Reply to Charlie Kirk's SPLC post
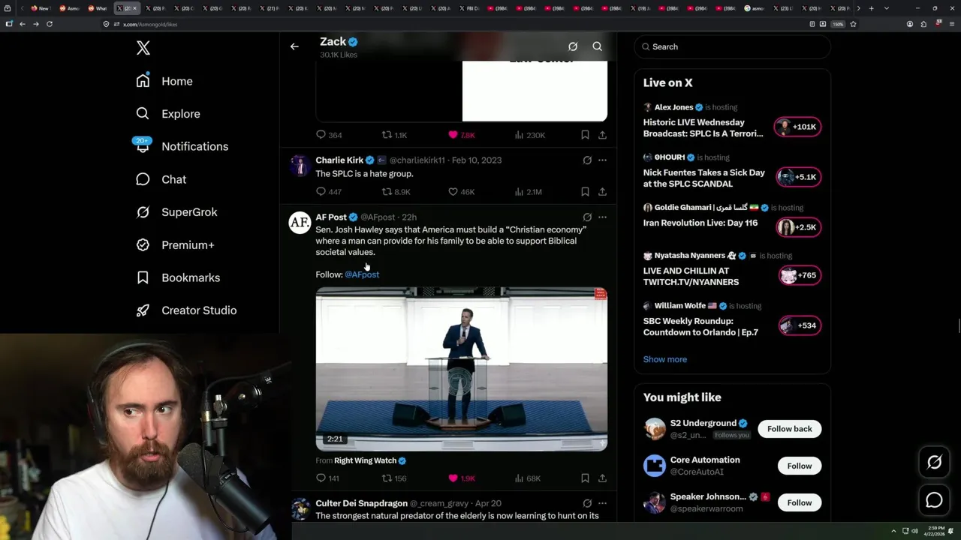This screenshot has width=961, height=540. tap(329, 192)
